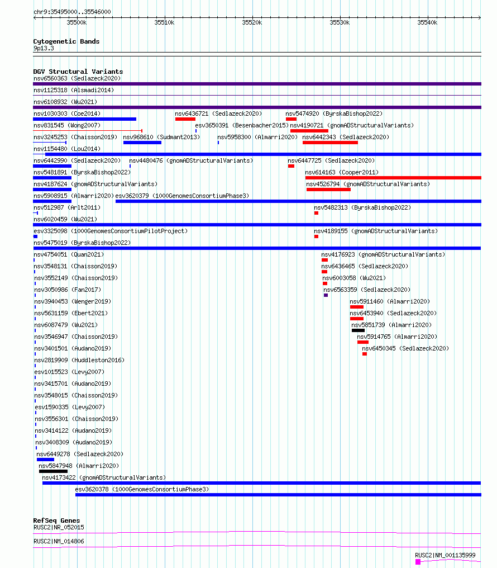The width and height of the screenshot is (497, 568).
Task: Click red mark under nsv4189155
Action: 317,236
